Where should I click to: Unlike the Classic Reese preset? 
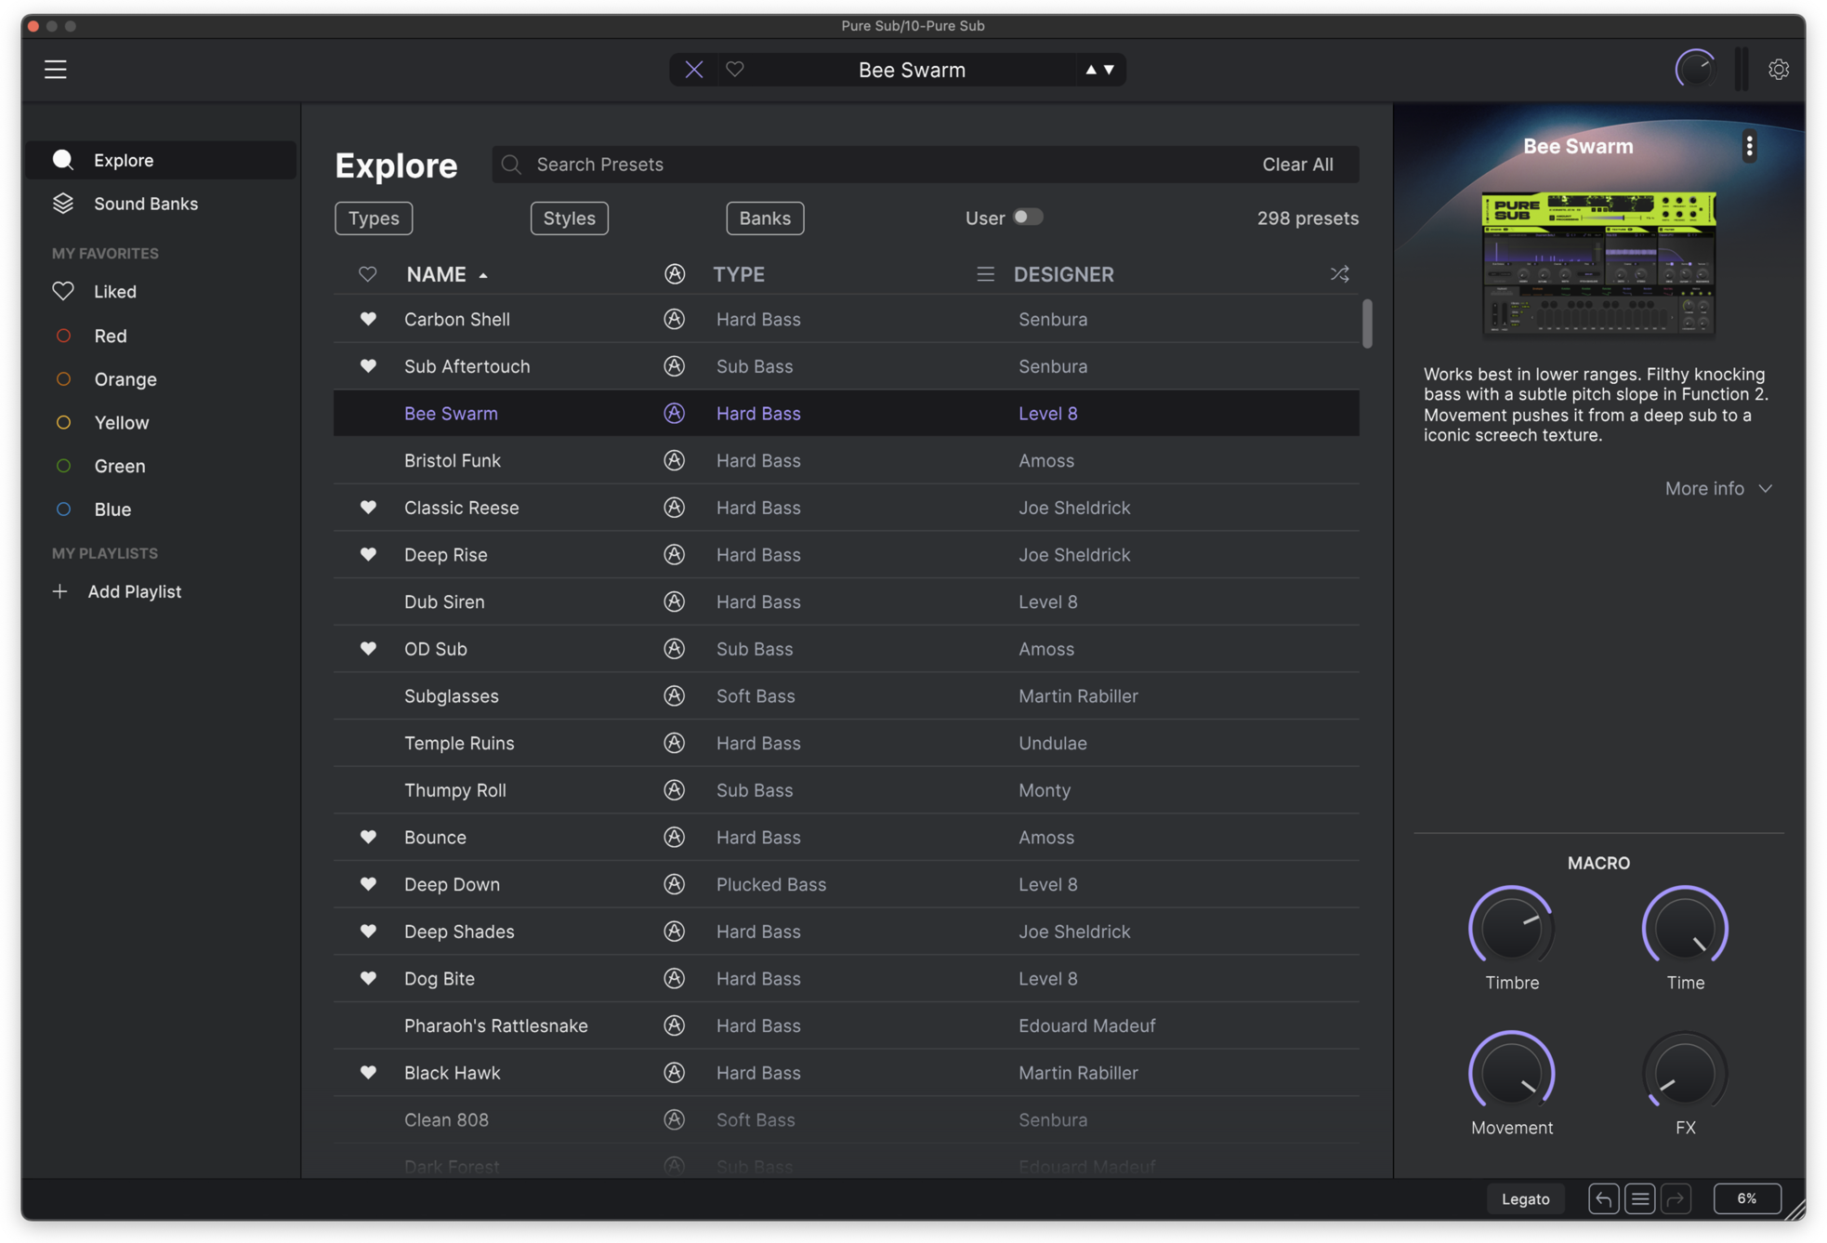(368, 508)
